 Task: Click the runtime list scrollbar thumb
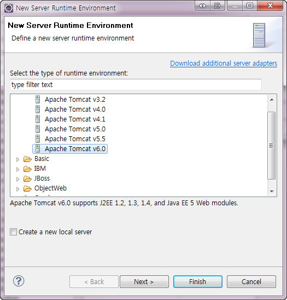[x=271, y=146]
